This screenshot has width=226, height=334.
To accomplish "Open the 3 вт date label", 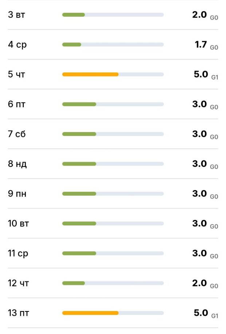I will (17, 15).
